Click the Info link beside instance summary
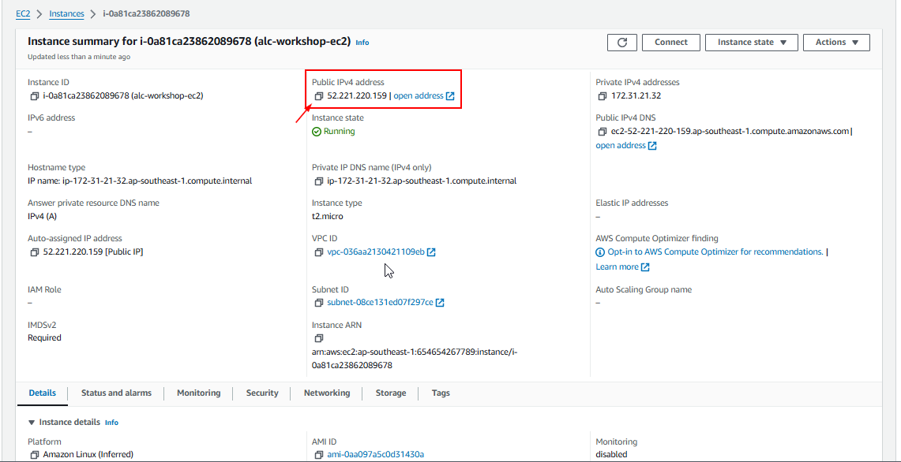 pos(362,43)
